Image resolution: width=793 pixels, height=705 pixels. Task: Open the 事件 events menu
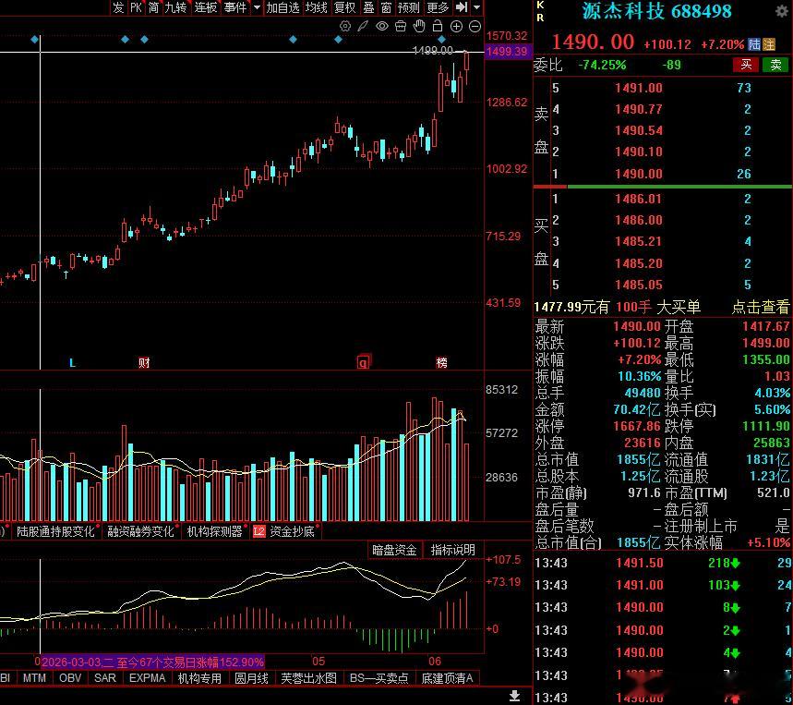click(235, 7)
